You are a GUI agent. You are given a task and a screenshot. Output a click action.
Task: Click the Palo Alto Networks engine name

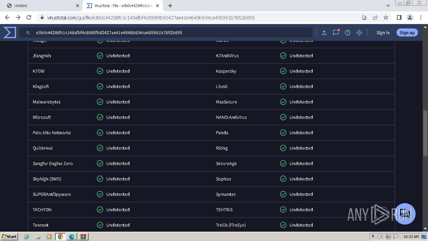pos(52,133)
